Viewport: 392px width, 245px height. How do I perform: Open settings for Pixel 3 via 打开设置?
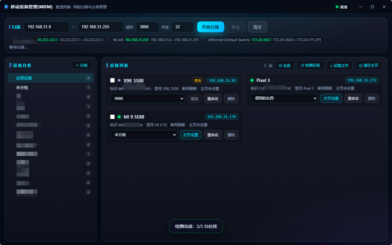(331, 98)
